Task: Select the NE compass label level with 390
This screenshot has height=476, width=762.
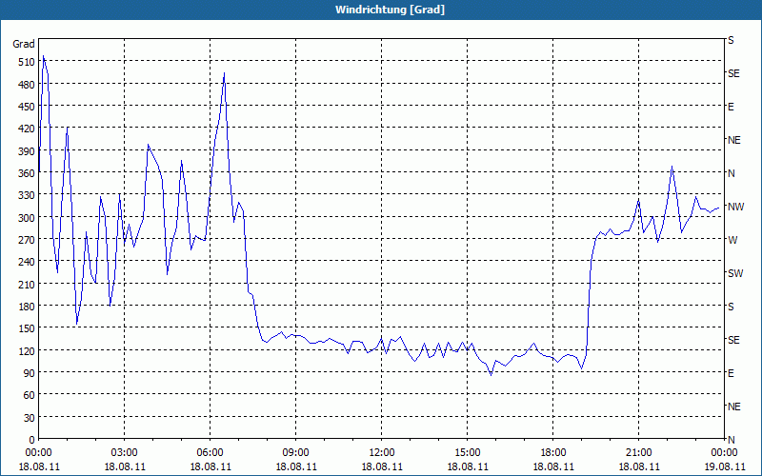Action: (733, 140)
